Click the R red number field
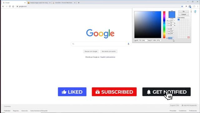The width and height of the screenshot is (200, 113). pyautogui.click(x=172, y=29)
